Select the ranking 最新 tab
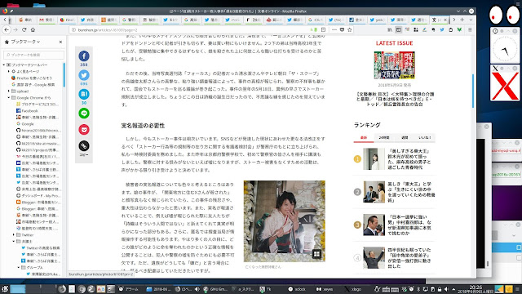The width and height of the screenshot is (522, 294). 364,138
